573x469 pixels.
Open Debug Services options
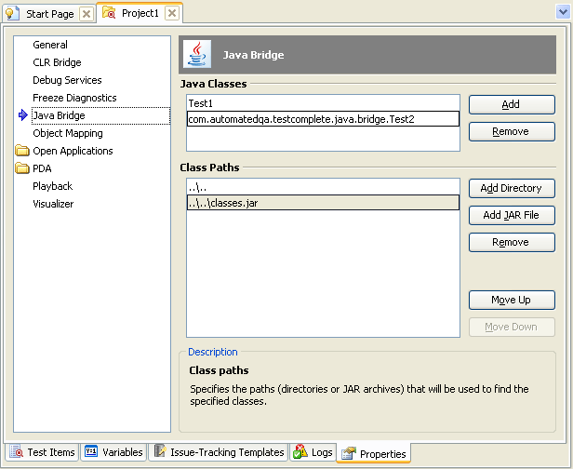[67, 80]
